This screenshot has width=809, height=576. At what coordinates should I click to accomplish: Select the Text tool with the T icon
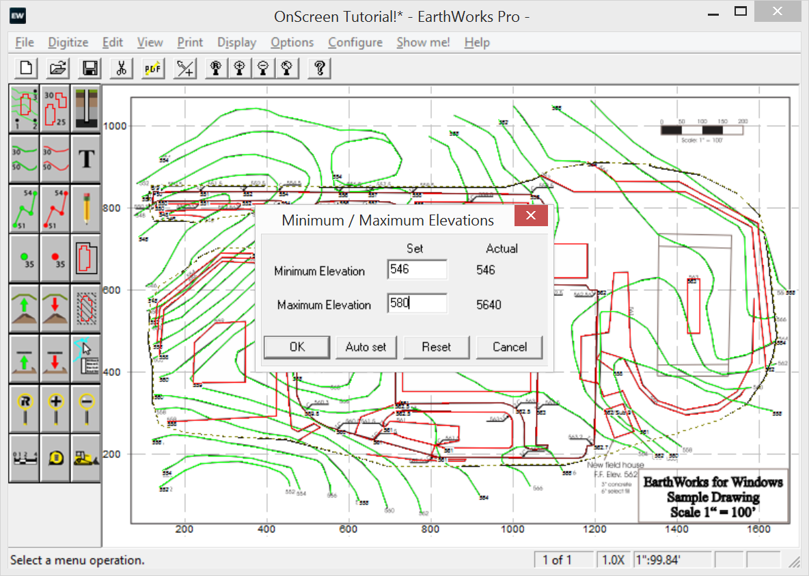coord(86,159)
